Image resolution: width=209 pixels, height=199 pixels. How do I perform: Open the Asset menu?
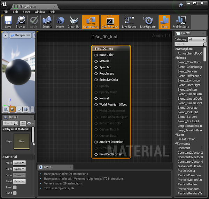click(x=26, y=12)
